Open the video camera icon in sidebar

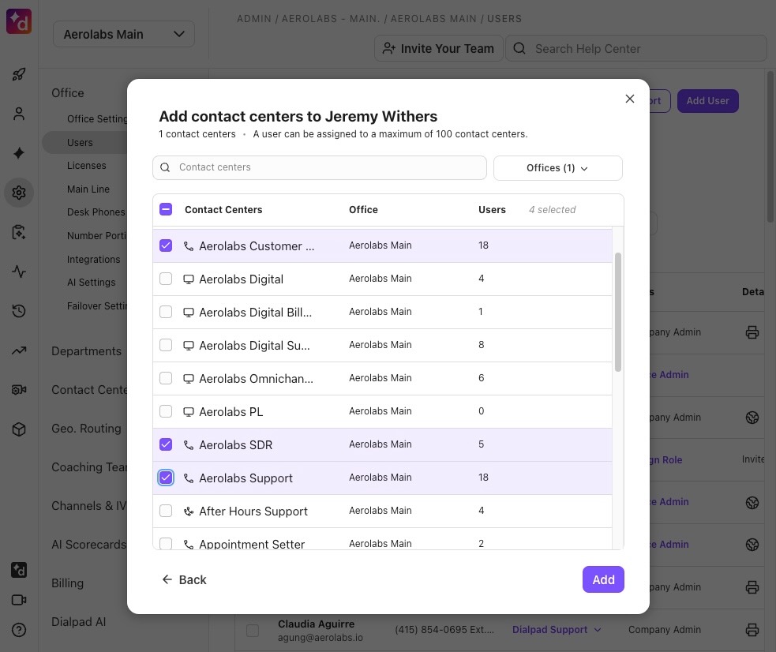click(x=19, y=600)
